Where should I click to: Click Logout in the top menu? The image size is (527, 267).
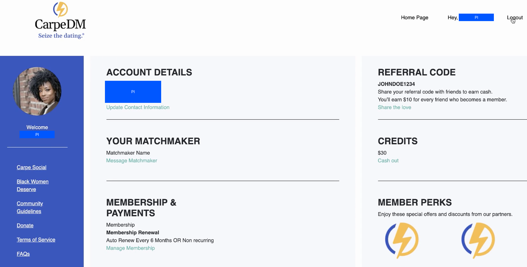click(x=514, y=18)
